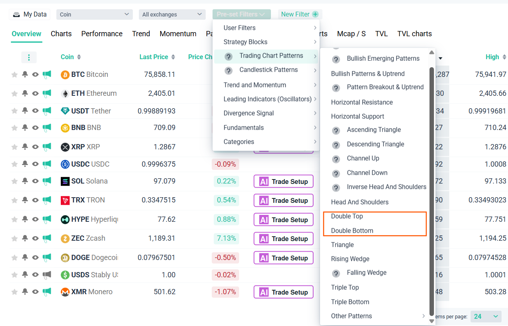Toggle the eye icon for Dogecoin
This screenshot has height=326, width=508.
click(x=35, y=258)
